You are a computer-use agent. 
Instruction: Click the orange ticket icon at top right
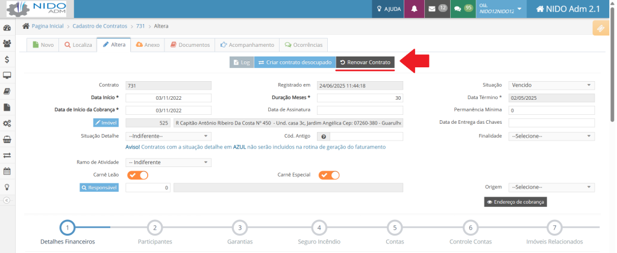[x=600, y=28]
